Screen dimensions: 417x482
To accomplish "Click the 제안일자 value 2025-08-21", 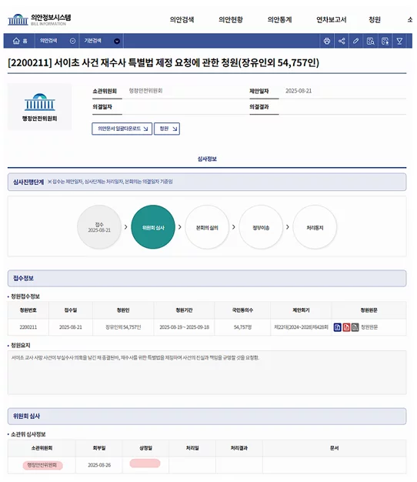I will [299, 91].
